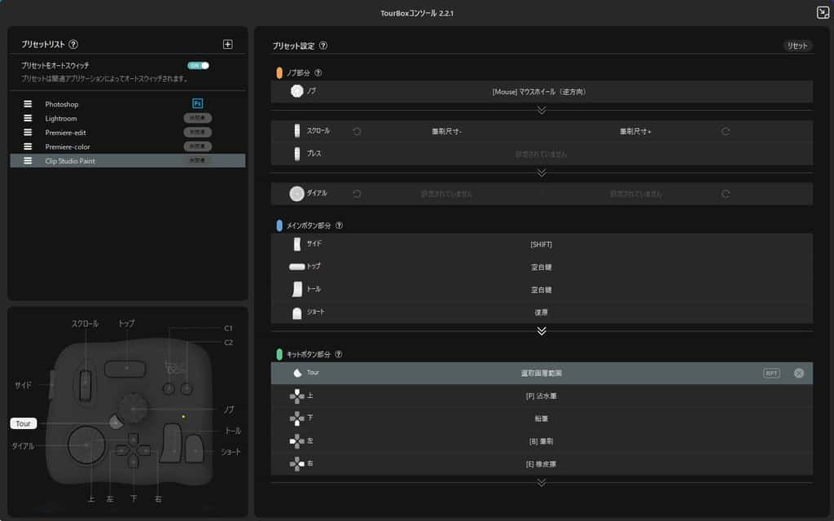Expand the chevron below the ショート row

(542, 331)
